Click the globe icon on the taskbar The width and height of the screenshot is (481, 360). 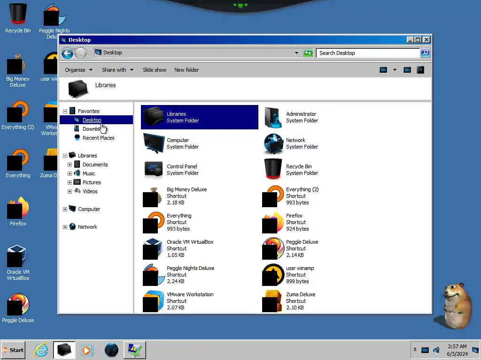pyautogui.click(x=111, y=350)
